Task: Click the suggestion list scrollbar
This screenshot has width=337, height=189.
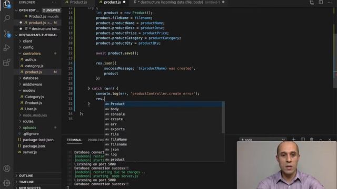Action: pyautogui.click(x=223, y=118)
